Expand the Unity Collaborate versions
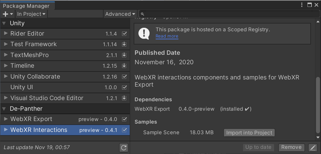The width and height of the screenshot is (321, 154). [x=6, y=77]
